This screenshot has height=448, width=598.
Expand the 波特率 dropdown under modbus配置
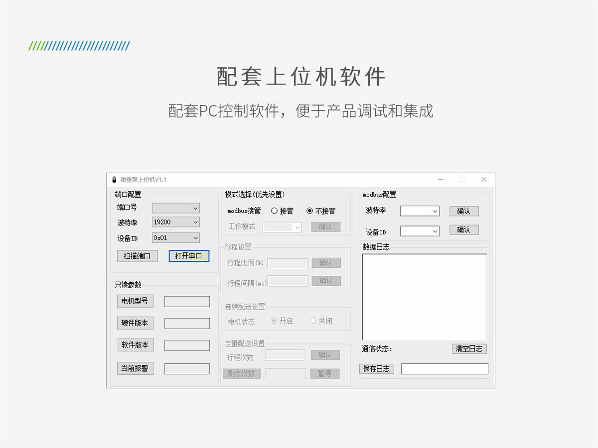[x=420, y=211]
